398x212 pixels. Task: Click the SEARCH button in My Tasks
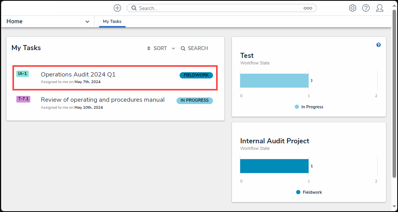(x=194, y=49)
